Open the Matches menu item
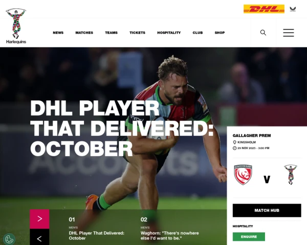 [x=84, y=33]
